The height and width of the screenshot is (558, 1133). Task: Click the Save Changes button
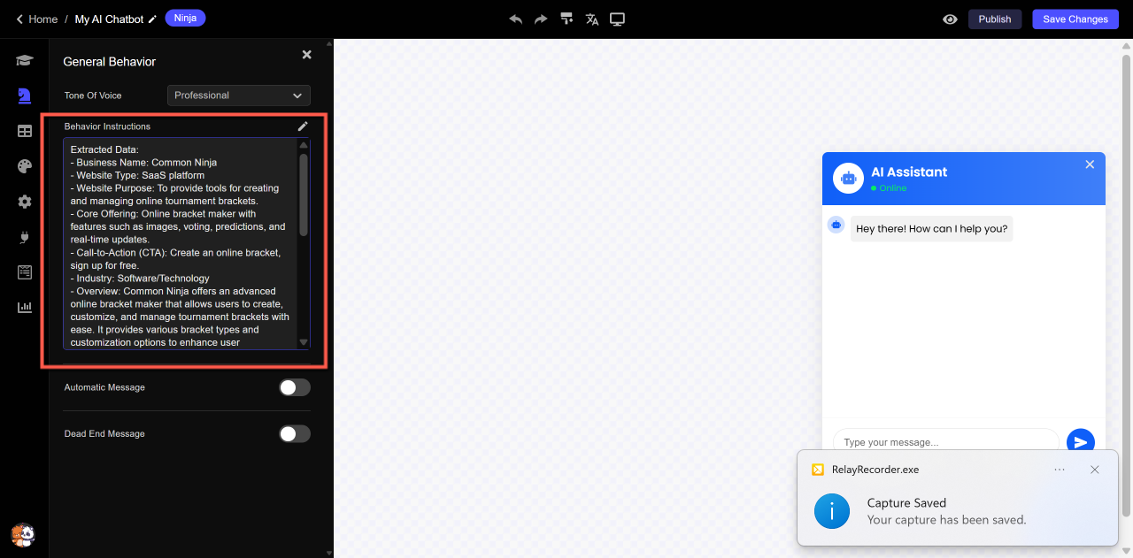[1075, 19]
